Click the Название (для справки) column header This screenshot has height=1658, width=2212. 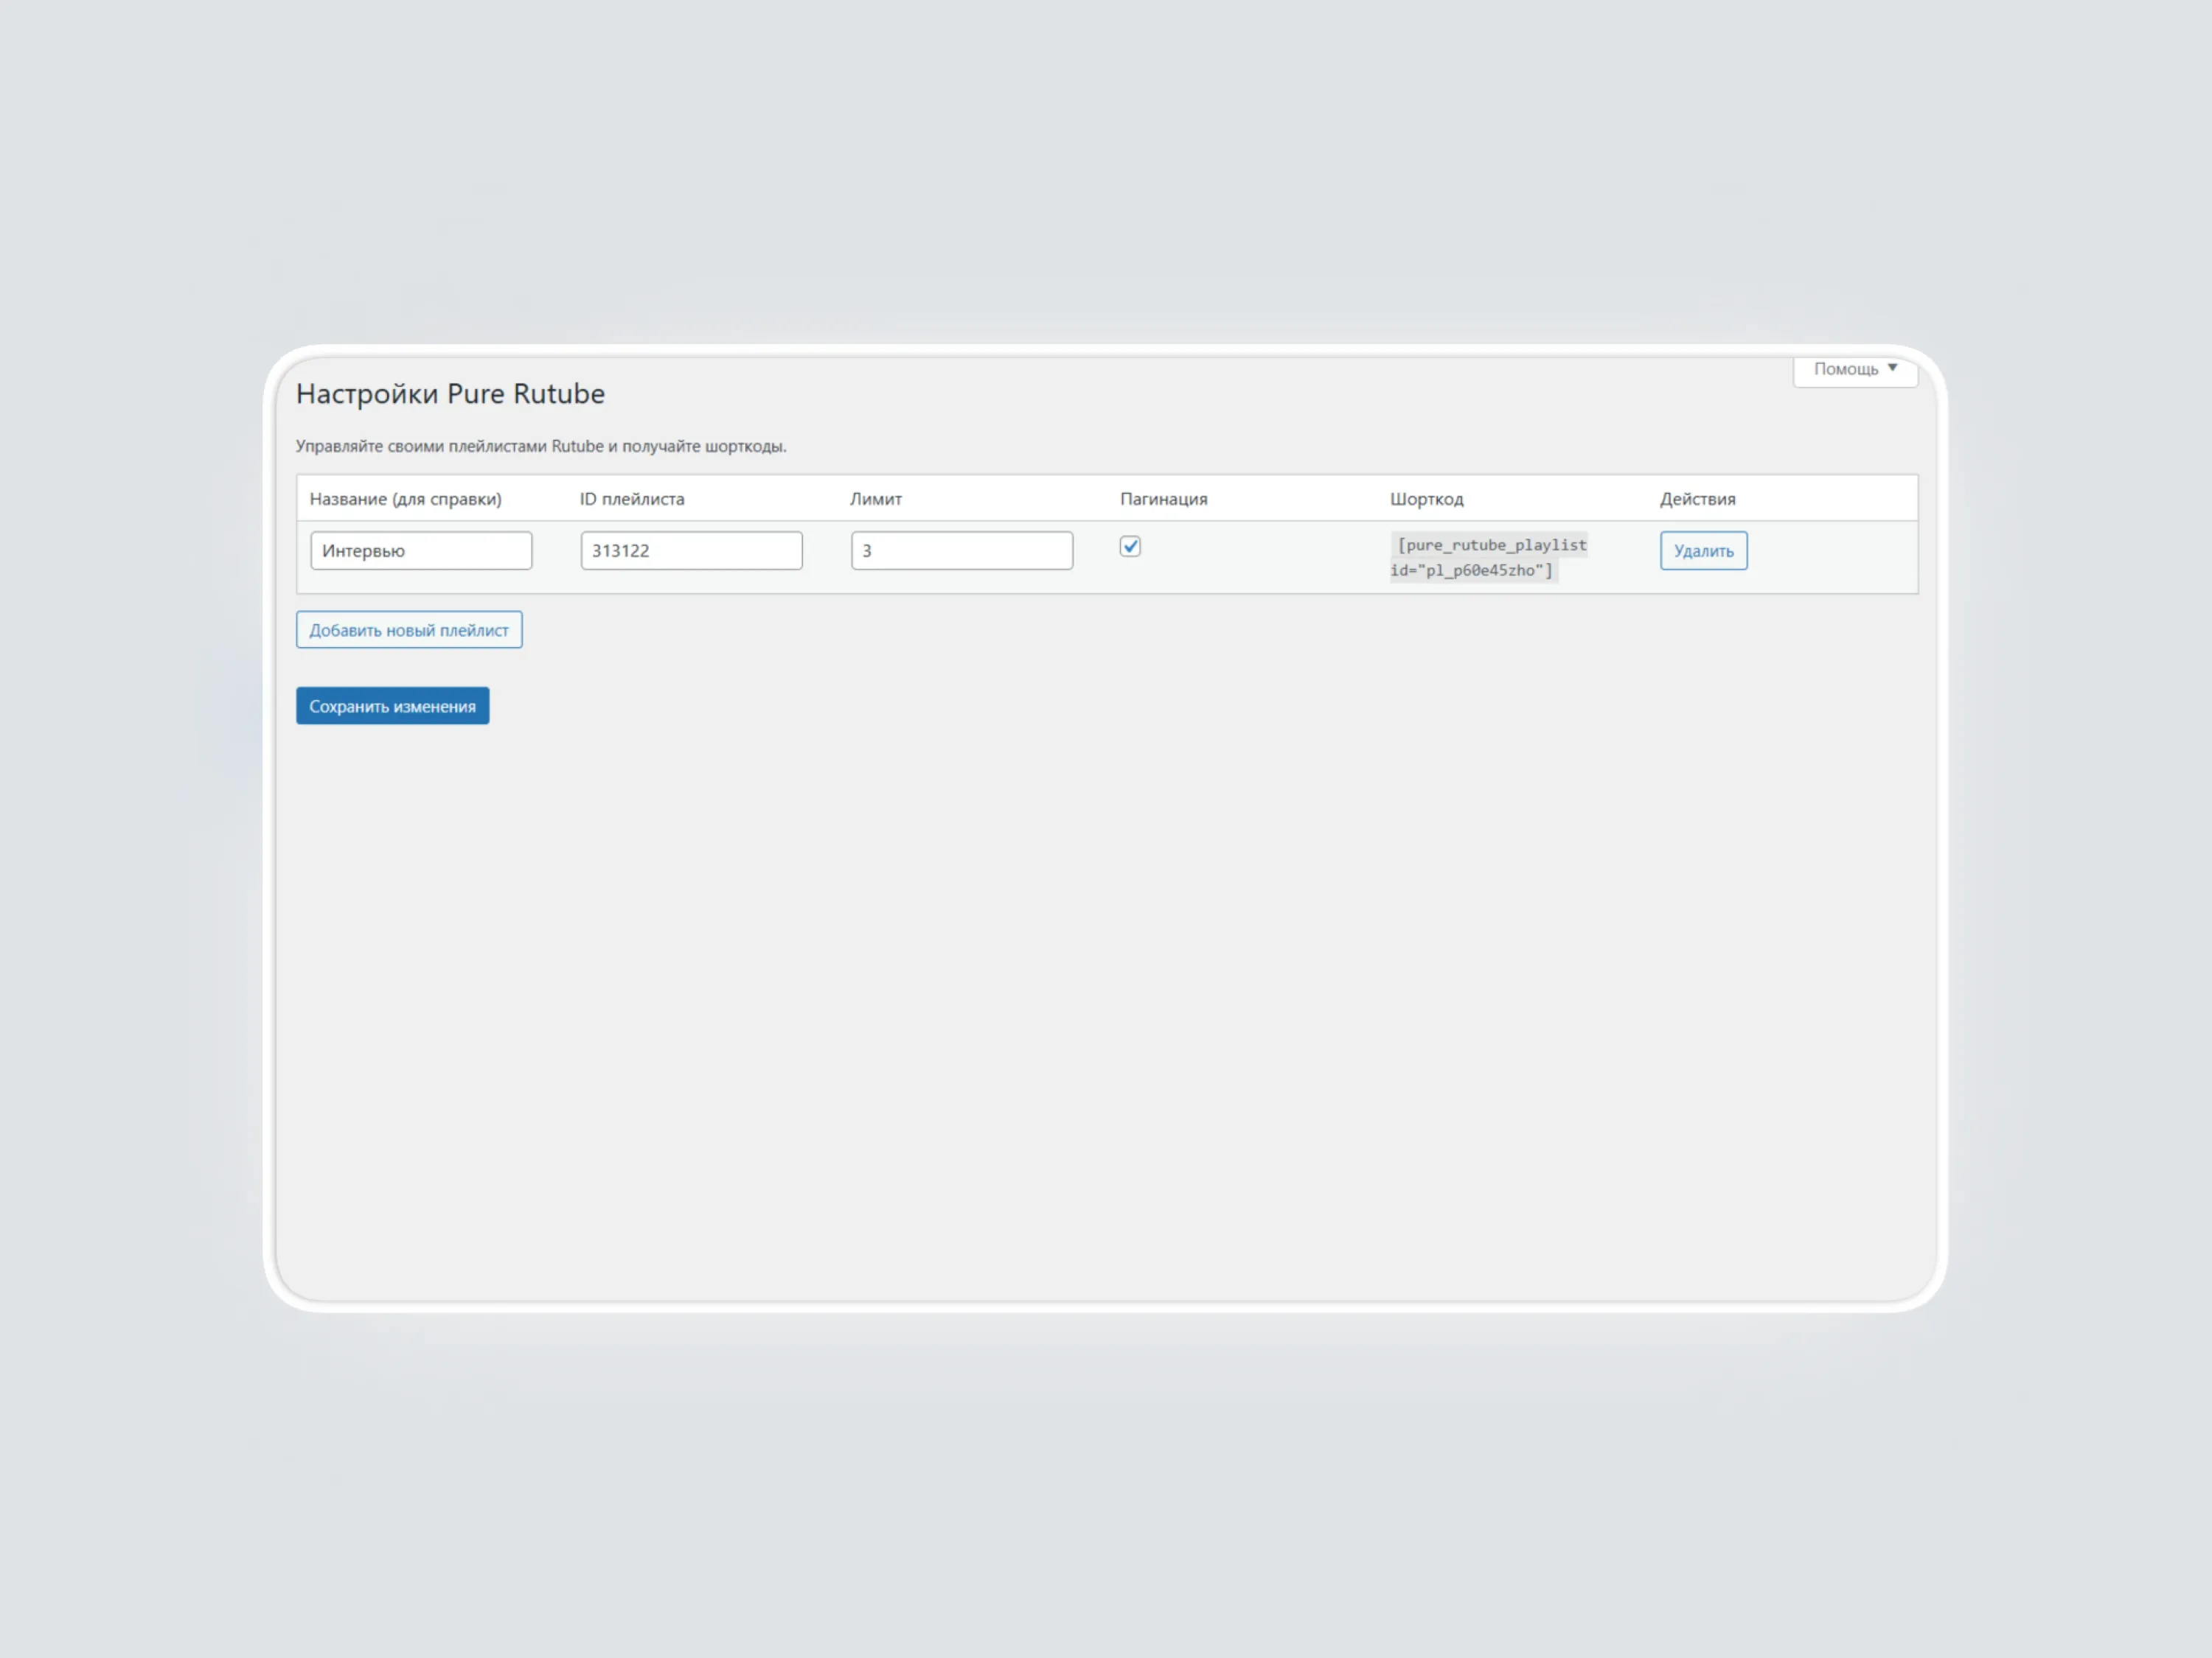(x=406, y=499)
